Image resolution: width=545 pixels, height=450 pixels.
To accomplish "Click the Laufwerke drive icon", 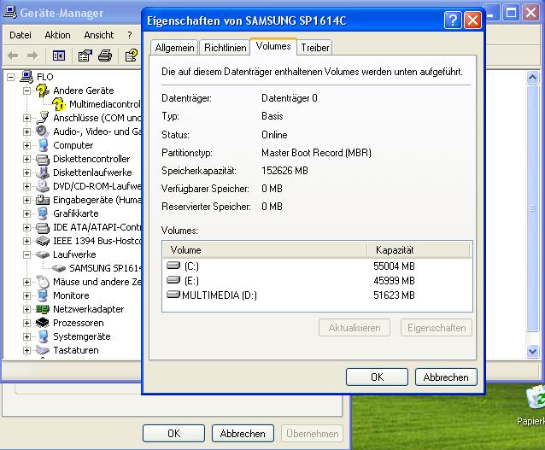I will coord(43,254).
